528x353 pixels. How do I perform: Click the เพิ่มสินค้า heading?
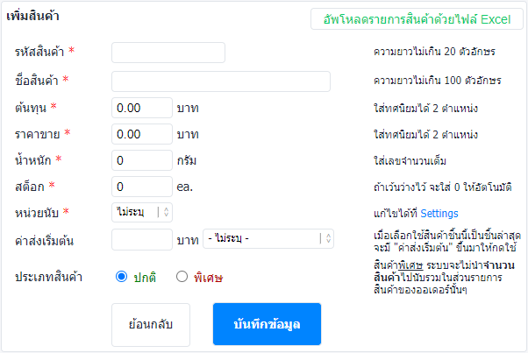(32, 16)
